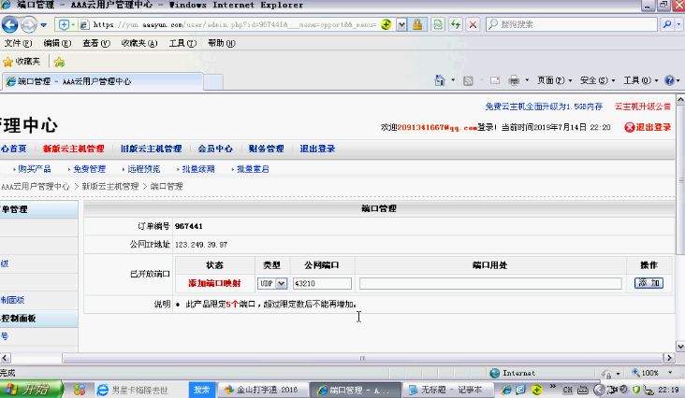
Task: Click the blue Help question icon
Action: (x=669, y=80)
